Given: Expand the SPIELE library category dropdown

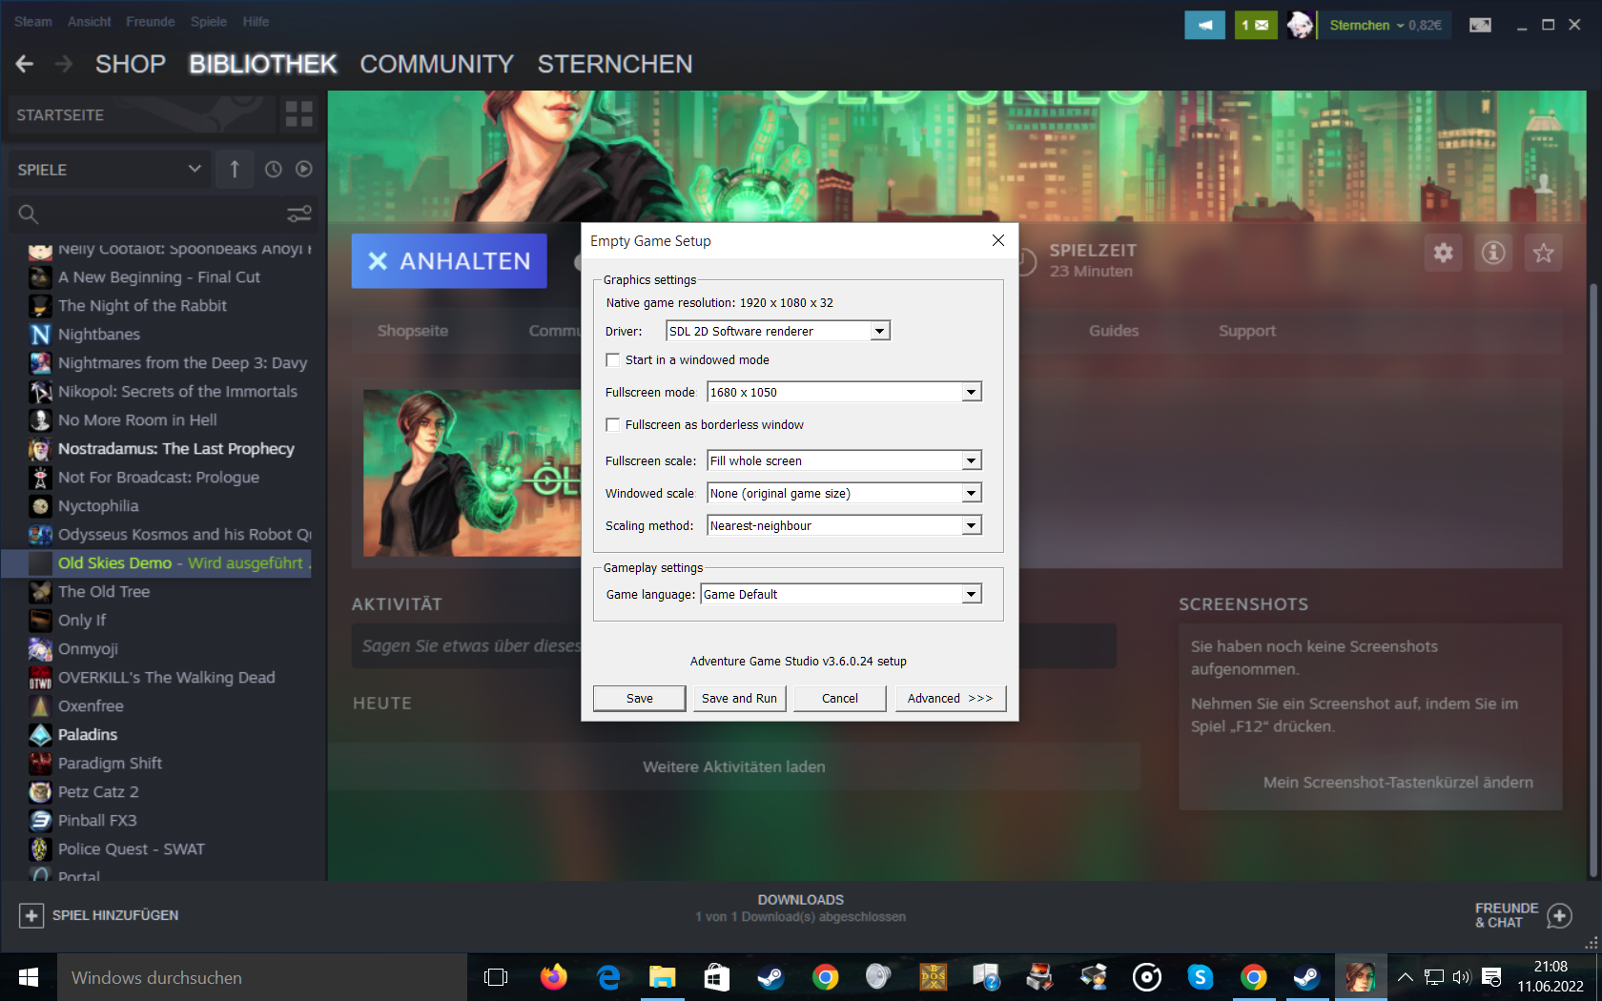Looking at the screenshot, I should [111, 169].
